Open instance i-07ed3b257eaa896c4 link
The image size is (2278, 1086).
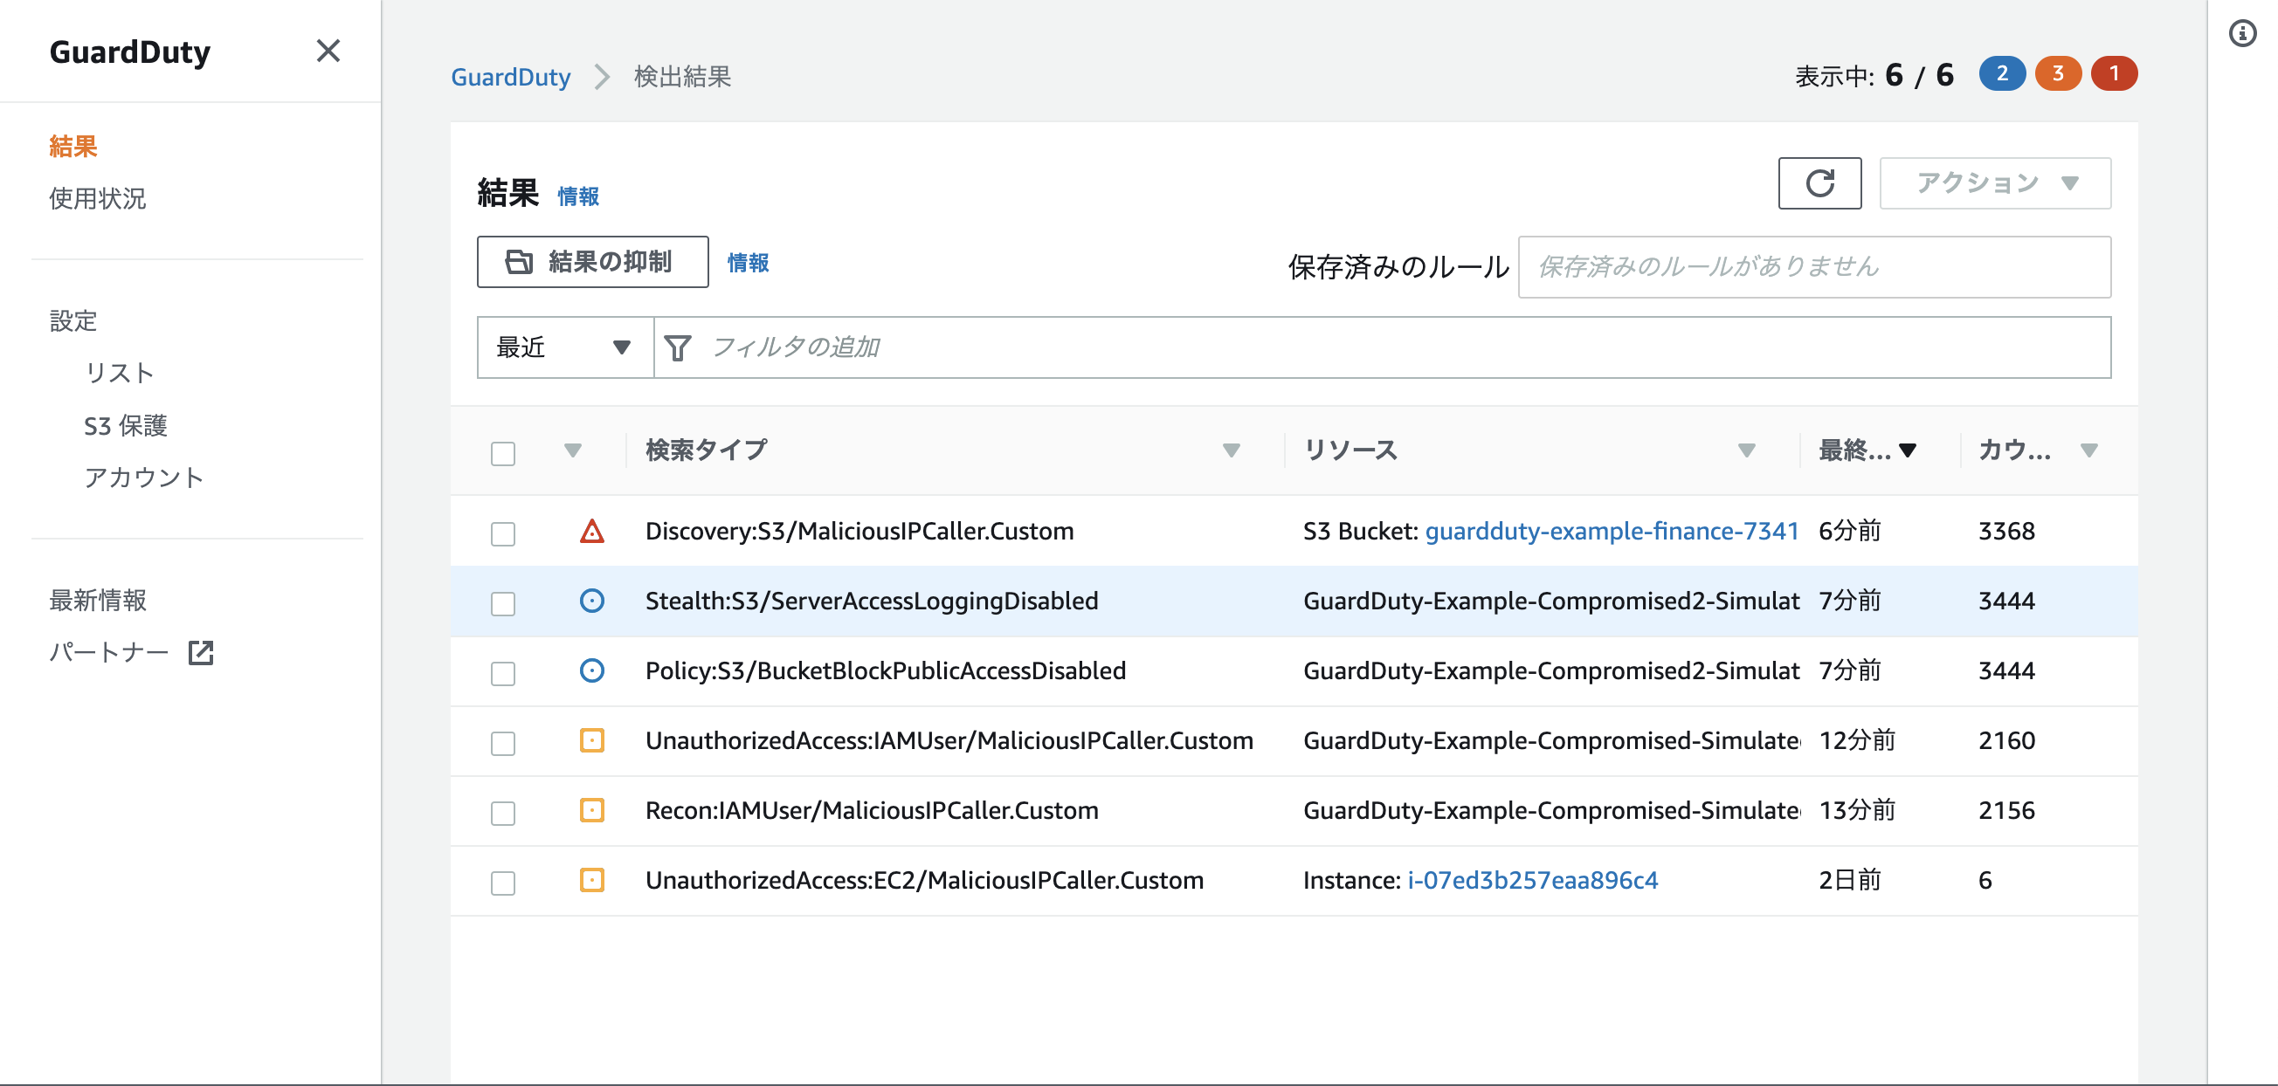(1533, 880)
